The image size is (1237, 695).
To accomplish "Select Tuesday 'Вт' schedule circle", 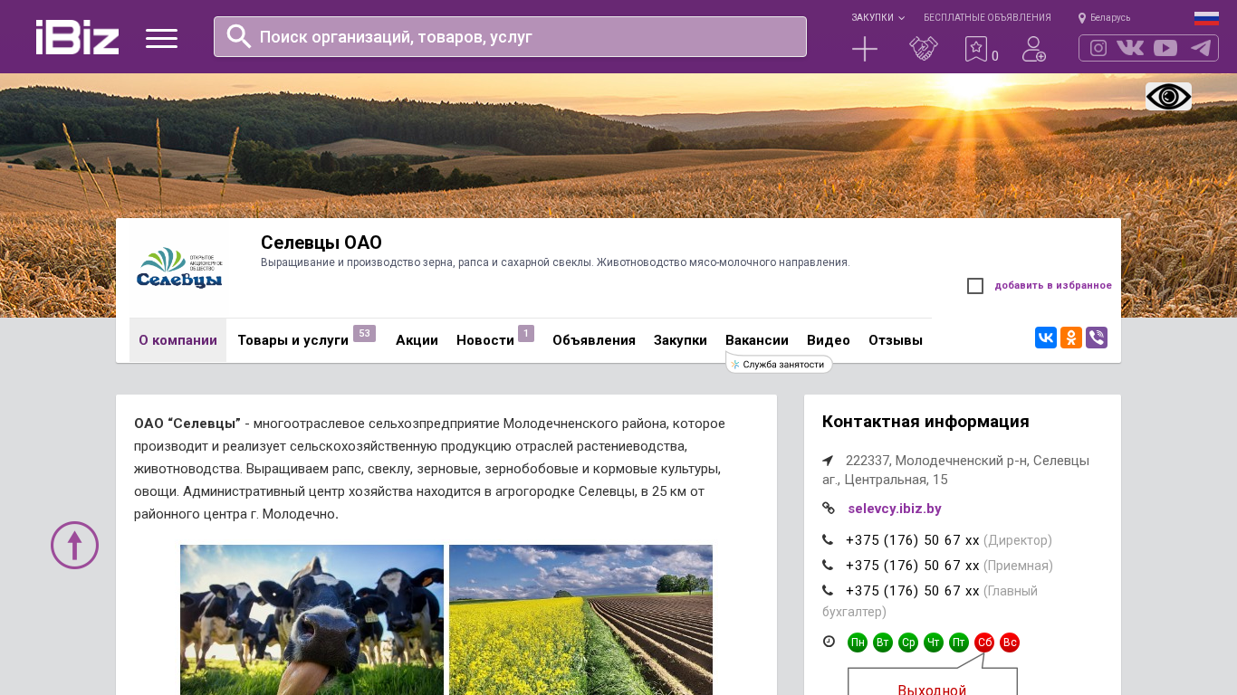I will pos(883,643).
